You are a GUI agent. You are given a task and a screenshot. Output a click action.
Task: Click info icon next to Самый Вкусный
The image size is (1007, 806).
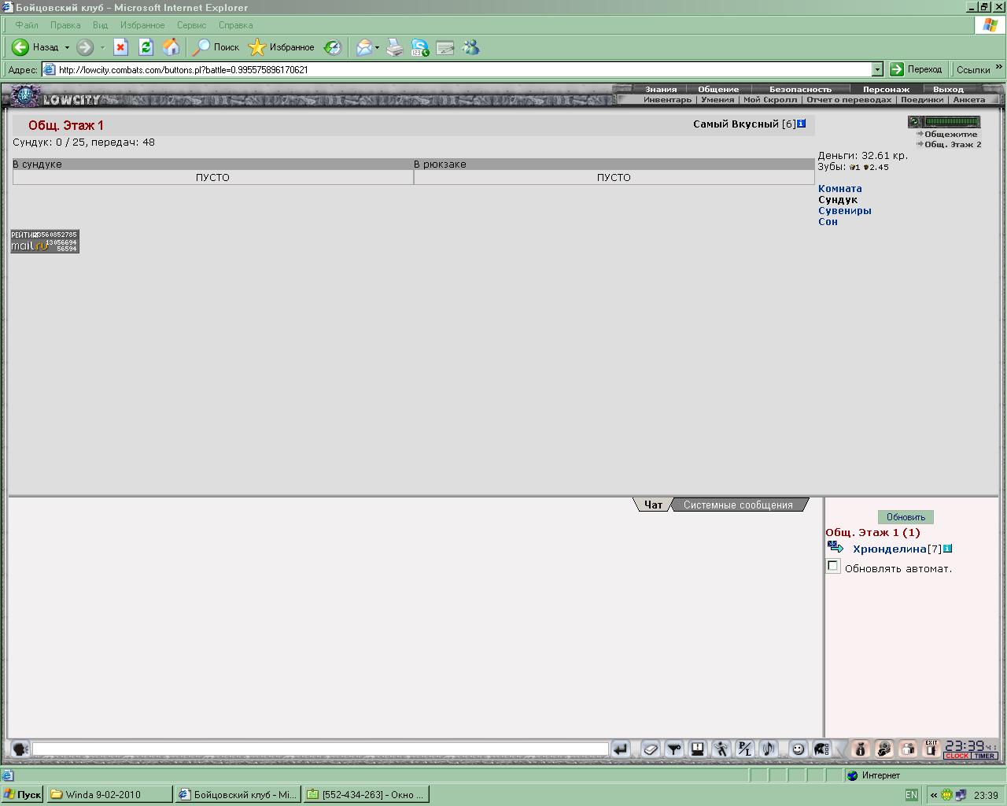(x=802, y=124)
